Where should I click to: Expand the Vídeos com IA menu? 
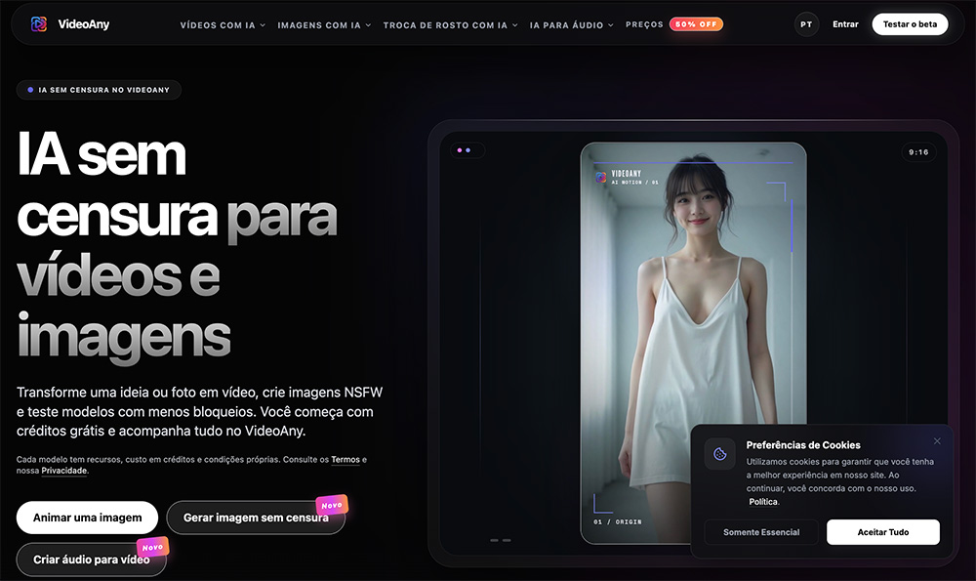point(223,25)
